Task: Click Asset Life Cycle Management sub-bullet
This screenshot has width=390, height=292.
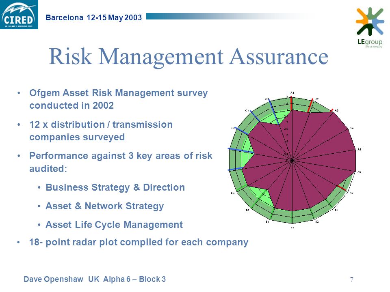Action: (x=114, y=225)
